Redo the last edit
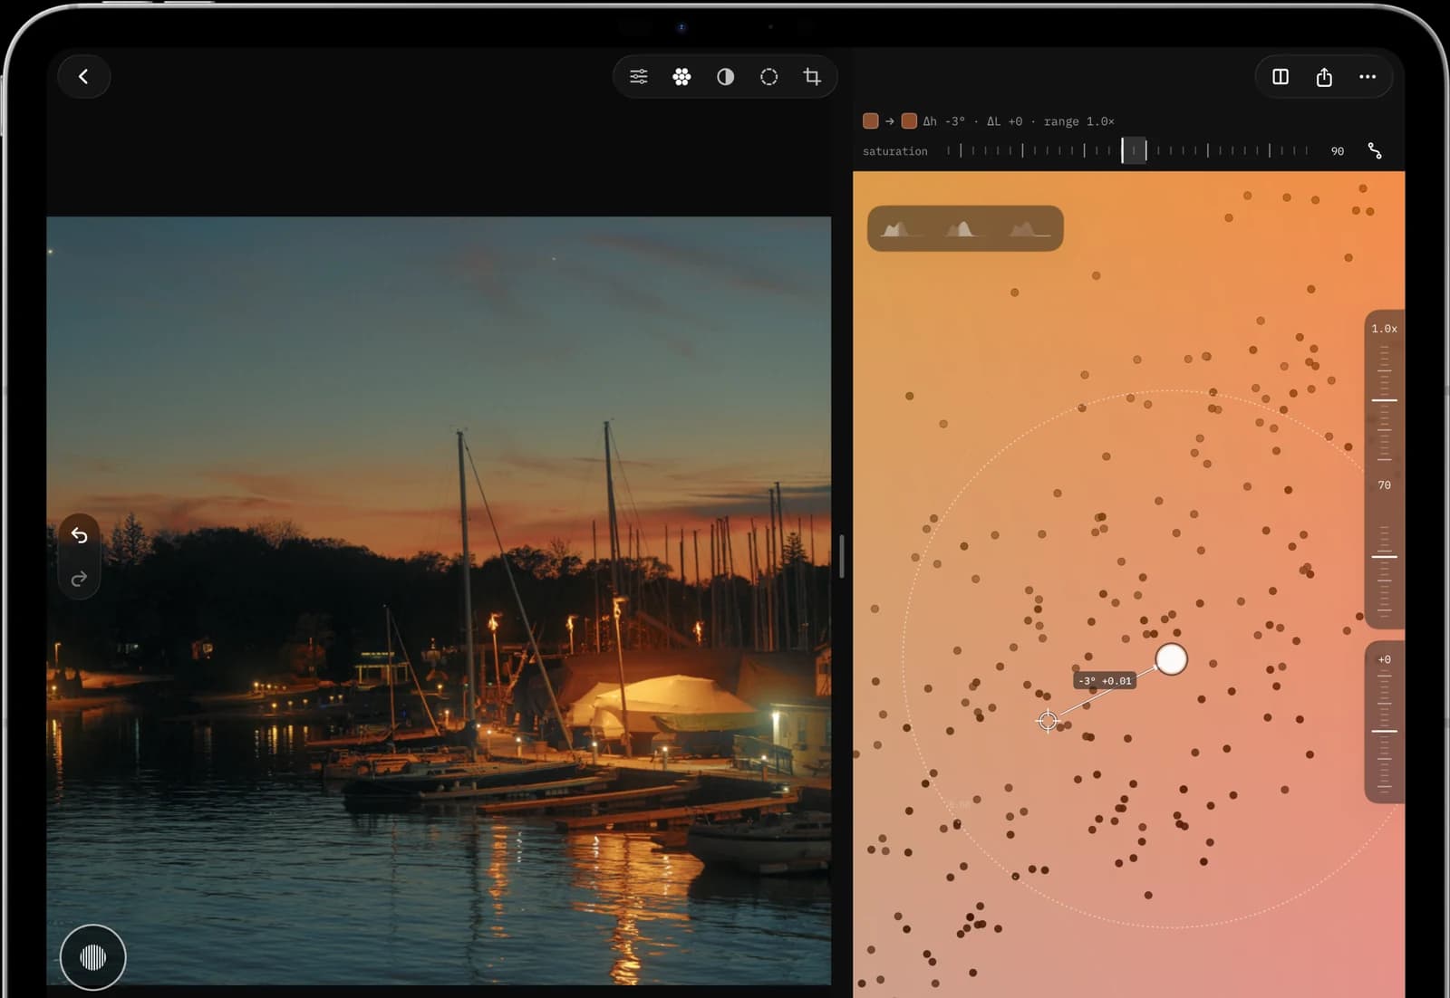This screenshot has width=1450, height=998. tap(80, 578)
